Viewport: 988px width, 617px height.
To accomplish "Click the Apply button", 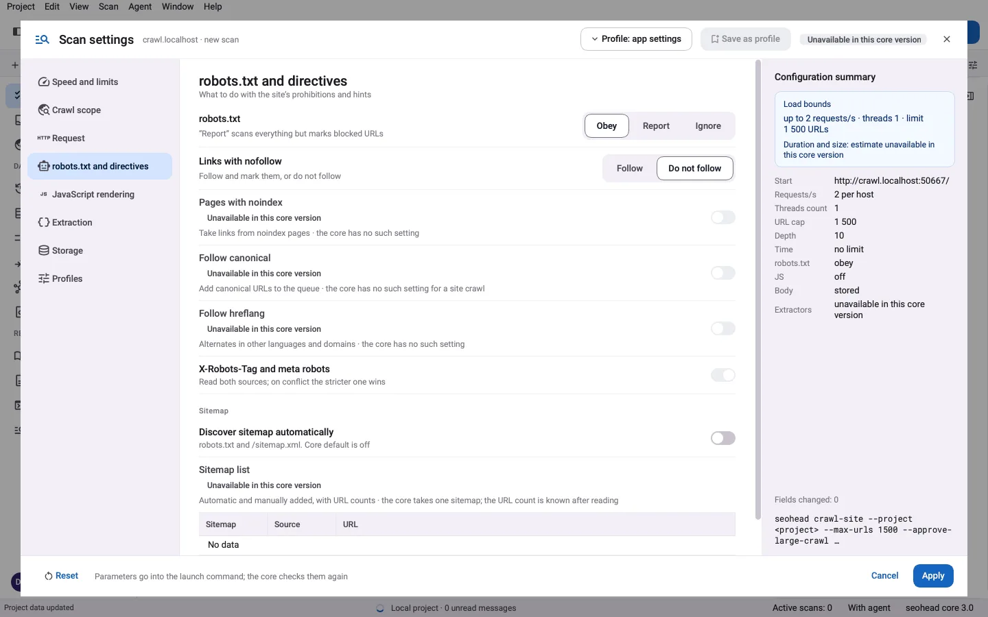I will (933, 576).
